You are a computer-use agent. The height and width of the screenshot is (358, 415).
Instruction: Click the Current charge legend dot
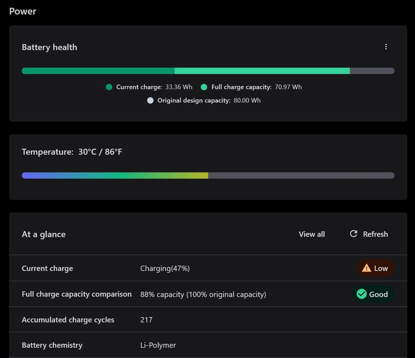click(x=109, y=87)
